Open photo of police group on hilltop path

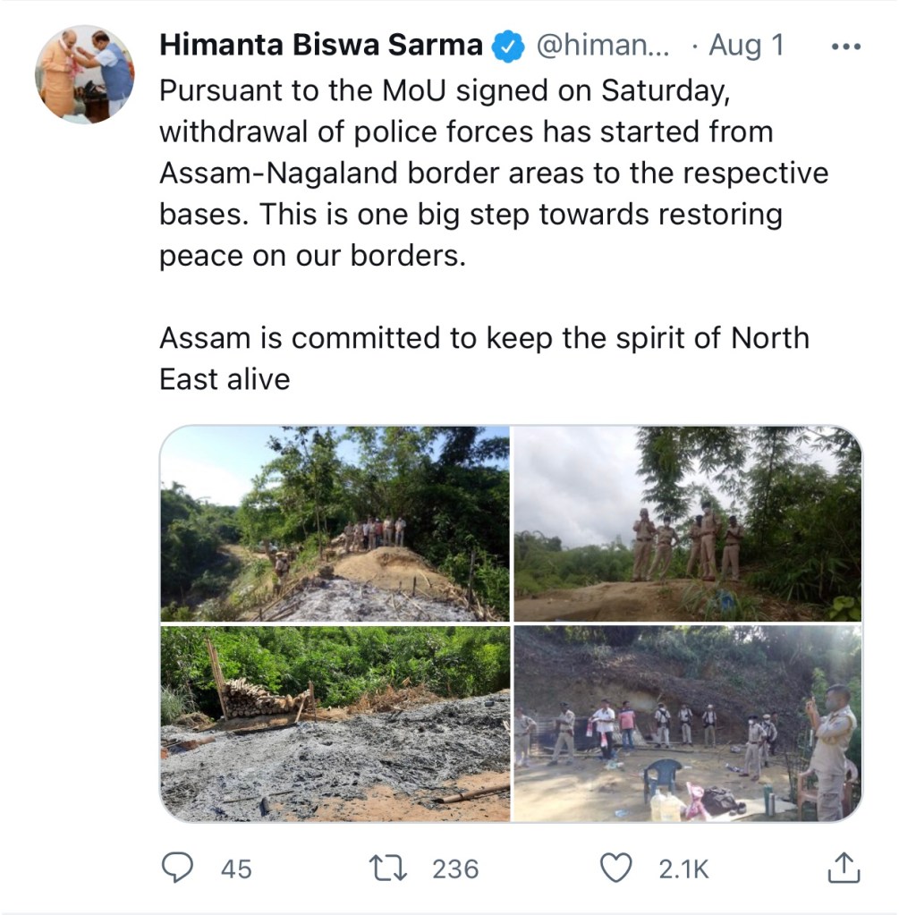click(335, 524)
